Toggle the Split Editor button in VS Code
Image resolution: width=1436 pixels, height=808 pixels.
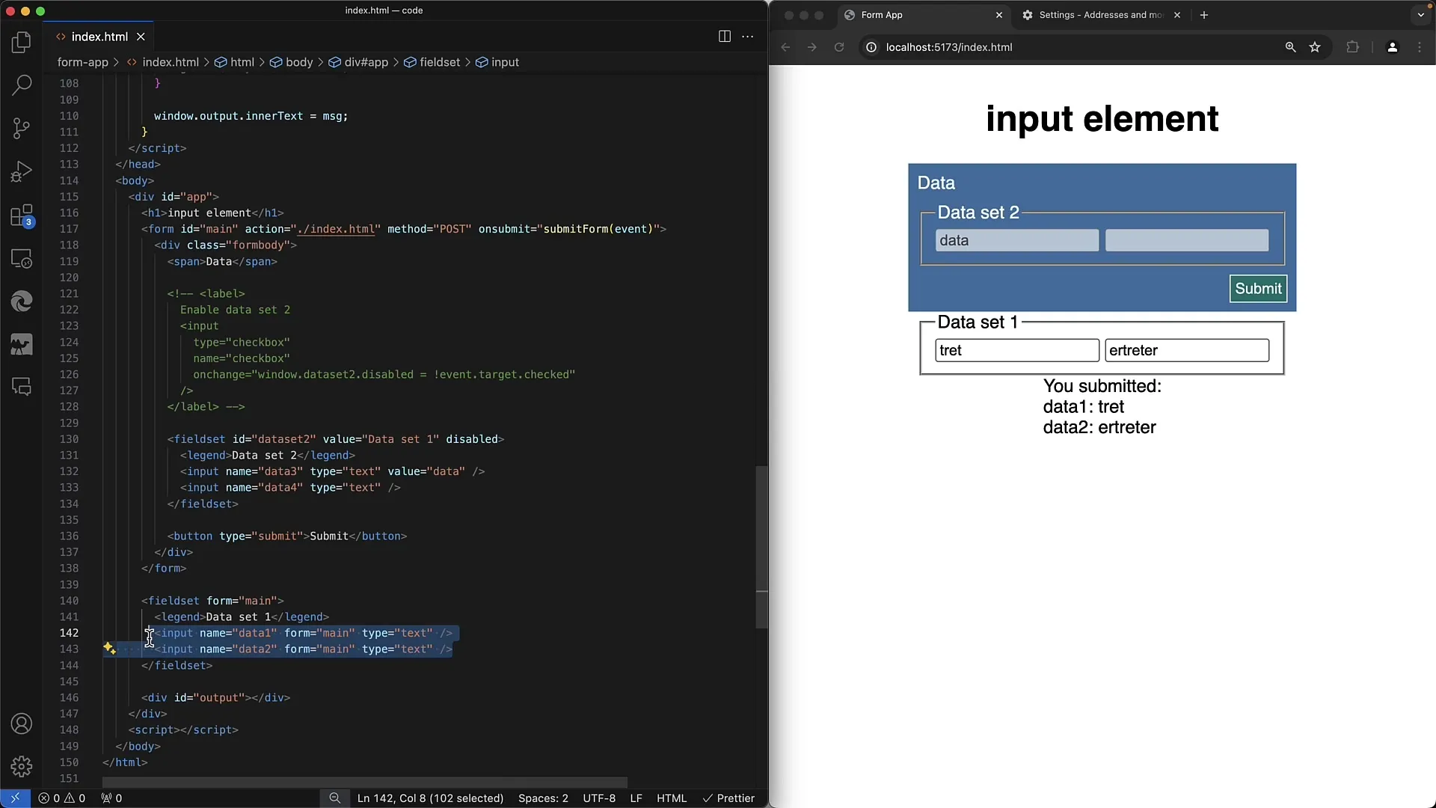click(x=724, y=35)
